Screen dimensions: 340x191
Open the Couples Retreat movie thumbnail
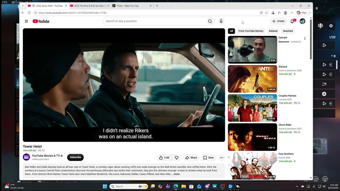click(252, 108)
